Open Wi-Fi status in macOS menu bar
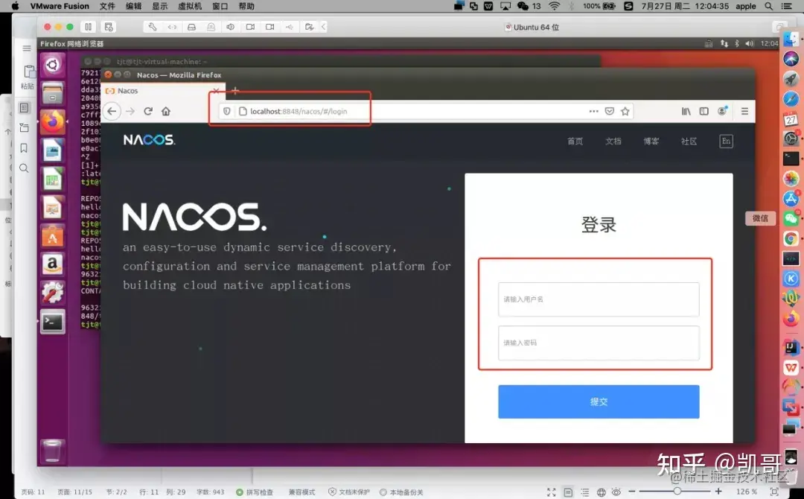The height and width of the screenshot is (499, 804). click(x=555, y=6)
